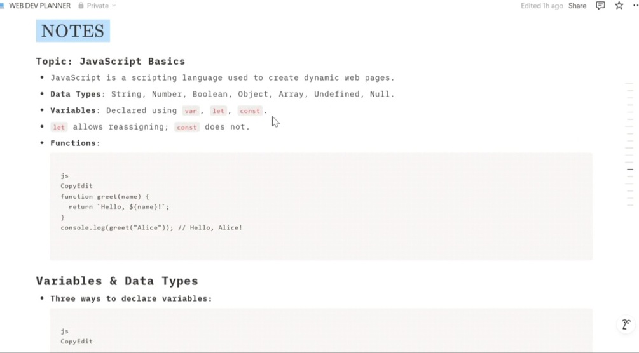Click the 'Functions:' bullet text
The width and height of the screenshot is (639, 353).
pyautogui.click(x=75, y=143)
